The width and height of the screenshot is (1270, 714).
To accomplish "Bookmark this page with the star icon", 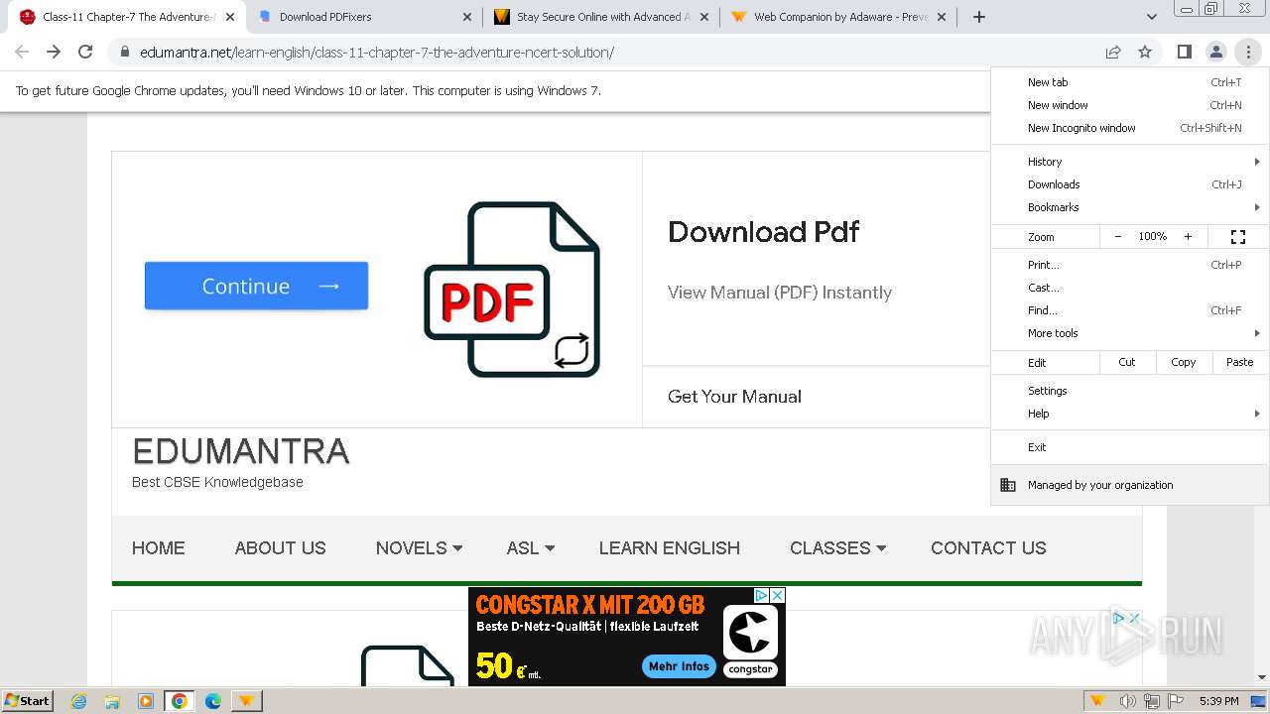I will (1145, 52).
